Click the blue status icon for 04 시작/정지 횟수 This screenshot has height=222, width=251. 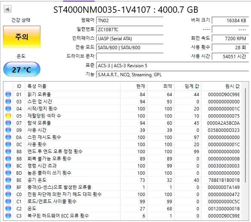(x=8, y=109)
